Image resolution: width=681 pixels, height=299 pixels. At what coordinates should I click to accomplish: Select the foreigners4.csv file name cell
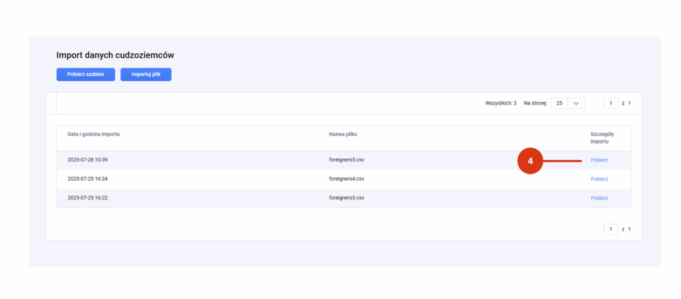click(x=346, y=179)
